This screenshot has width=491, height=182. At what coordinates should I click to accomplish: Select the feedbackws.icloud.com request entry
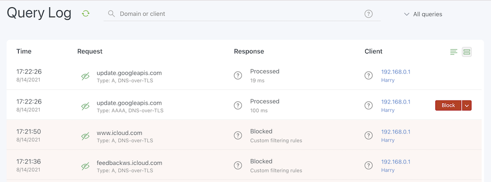point(129,163)
